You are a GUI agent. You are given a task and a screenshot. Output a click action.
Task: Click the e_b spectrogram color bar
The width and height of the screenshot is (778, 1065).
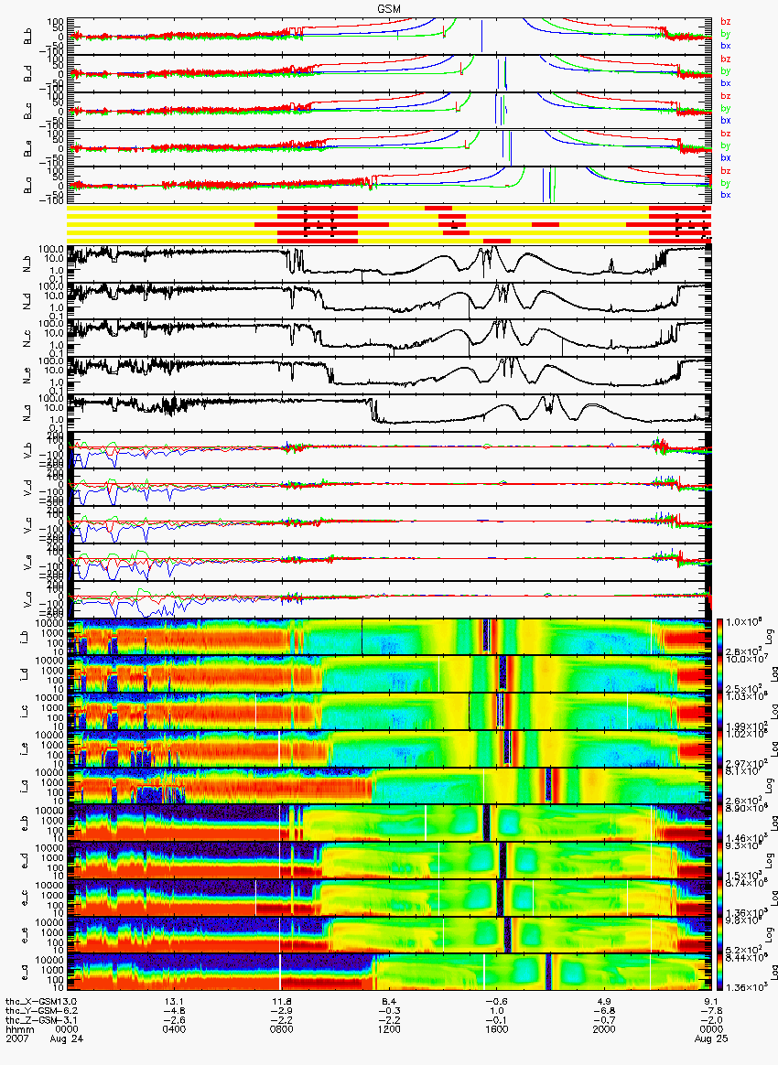point(719,823)
